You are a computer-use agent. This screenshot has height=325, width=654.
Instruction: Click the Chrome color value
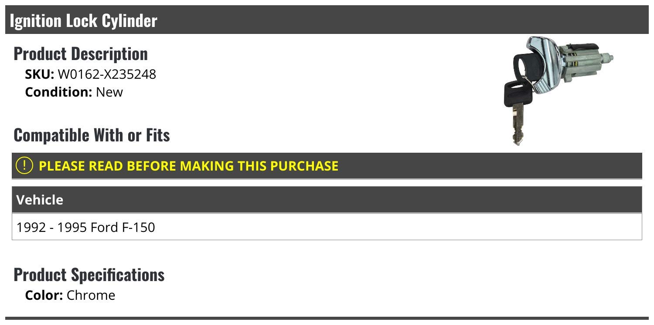(x=91, y=295)
